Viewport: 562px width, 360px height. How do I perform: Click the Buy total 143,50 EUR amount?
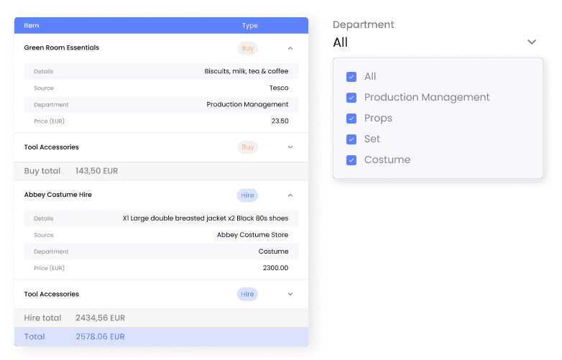(x=97, y=171)
